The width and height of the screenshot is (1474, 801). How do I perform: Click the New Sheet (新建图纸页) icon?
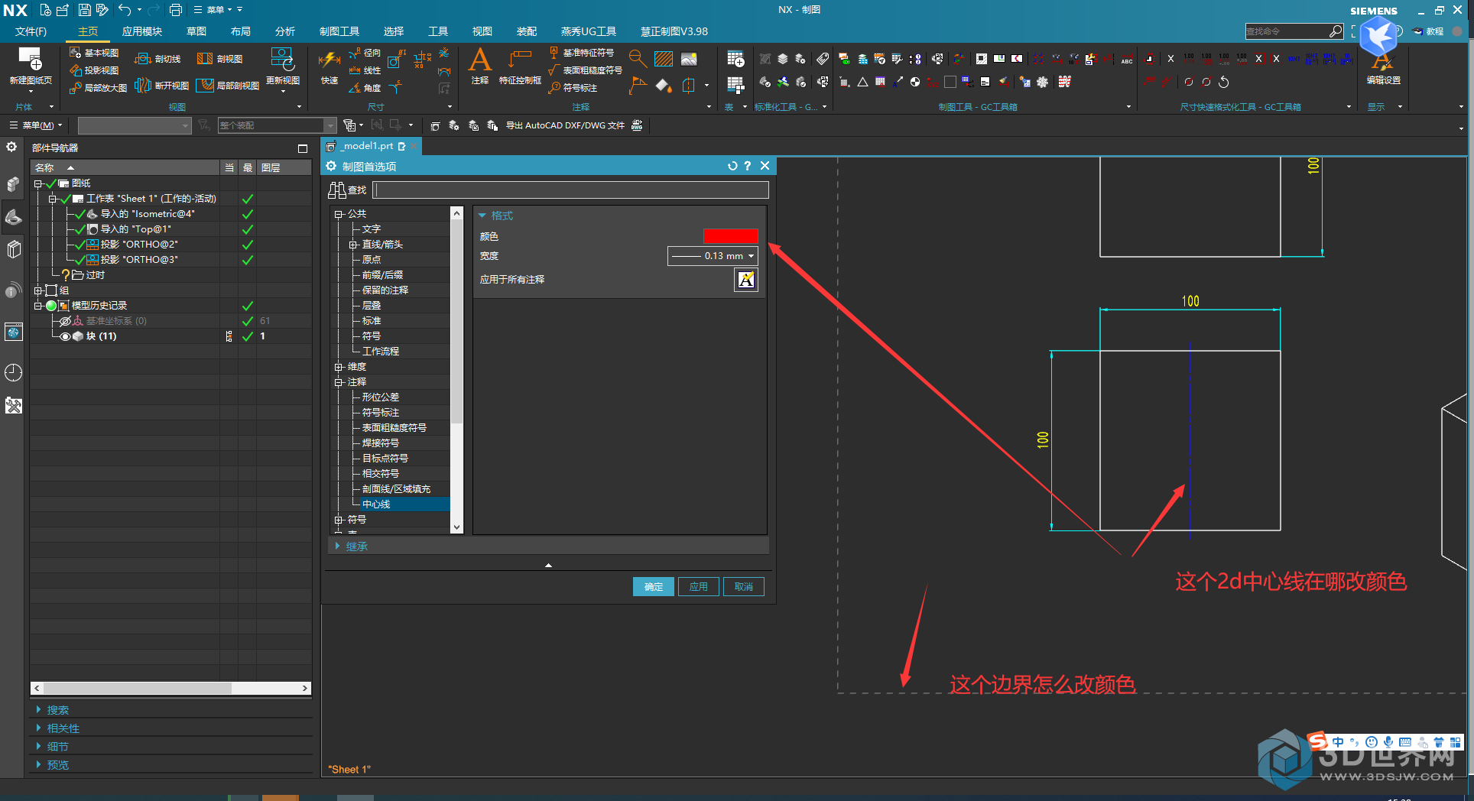tap(30, 58)
